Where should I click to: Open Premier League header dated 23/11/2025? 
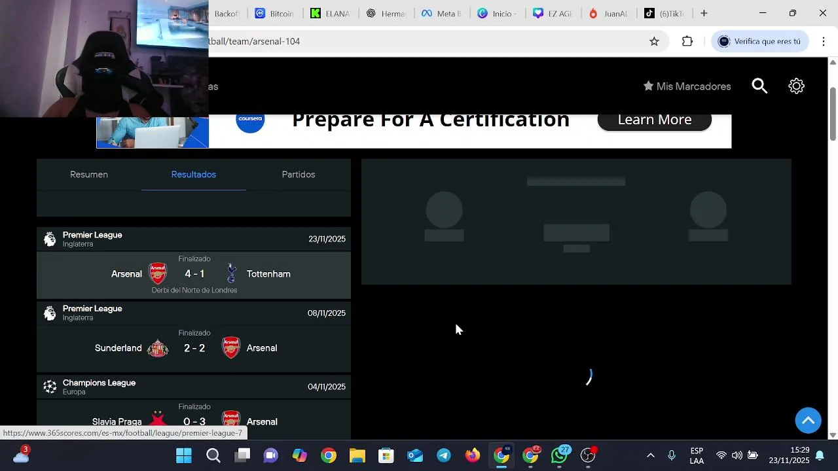click(194, 239)
